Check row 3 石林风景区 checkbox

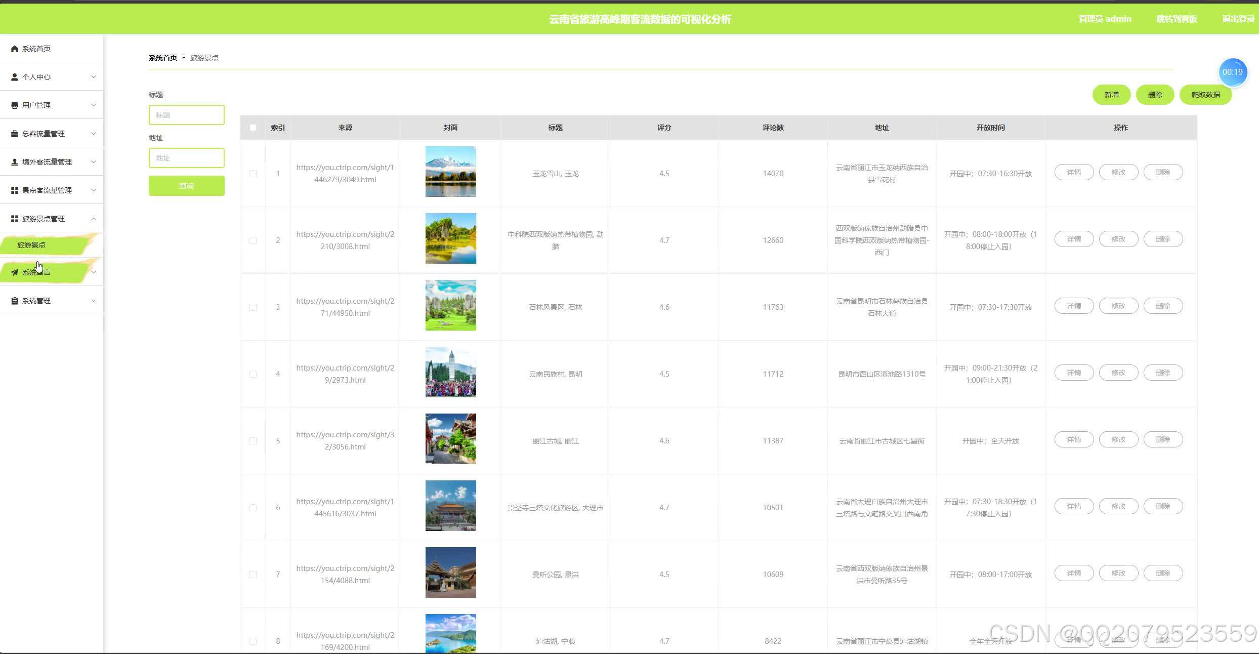(253, 307)
